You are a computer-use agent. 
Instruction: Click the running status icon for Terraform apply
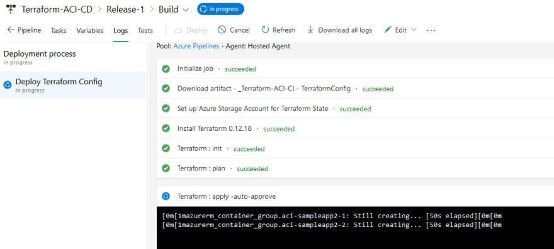coord(166,196)
